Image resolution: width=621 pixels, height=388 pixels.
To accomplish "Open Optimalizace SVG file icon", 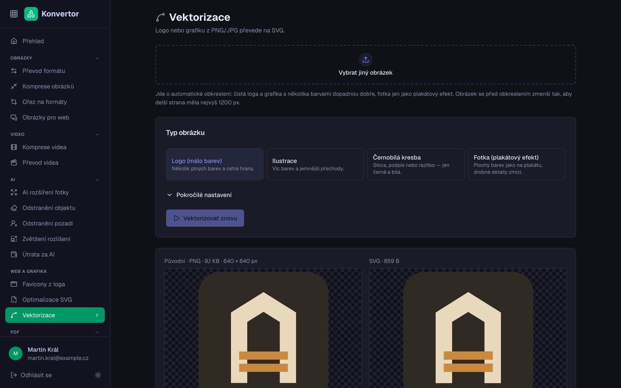I will (14, 300).
